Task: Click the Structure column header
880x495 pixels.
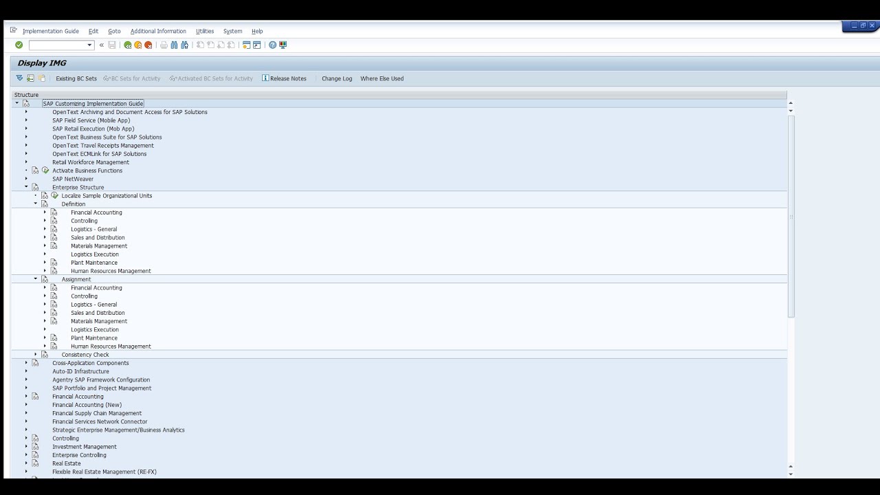Action: [399, 95]
